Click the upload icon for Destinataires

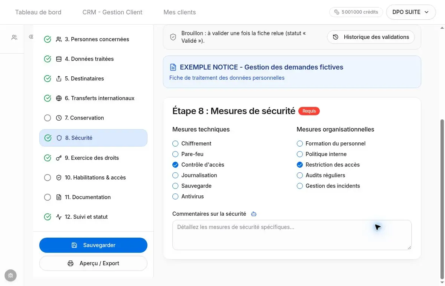click(x=59, y=79)
